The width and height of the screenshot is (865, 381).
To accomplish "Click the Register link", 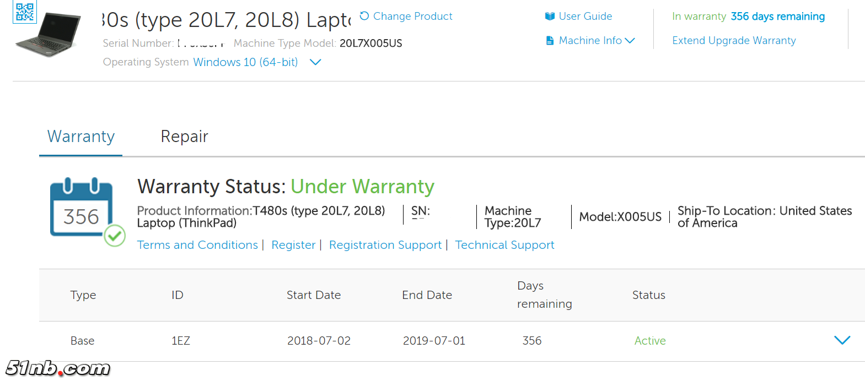I will click(293, 245).
